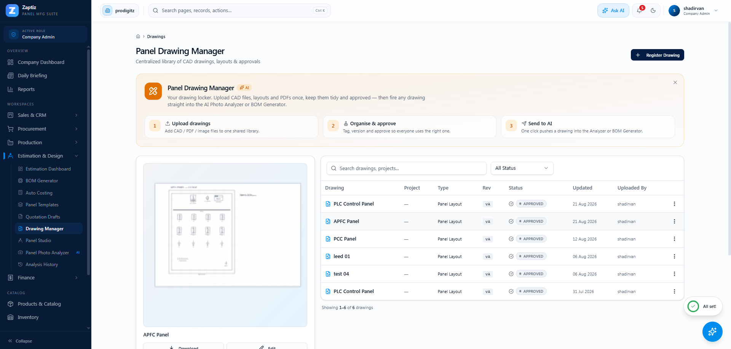Open the Company Dashboard page
Image resolution: width=731 pixels, height=349 pixels.
point(43,62)
